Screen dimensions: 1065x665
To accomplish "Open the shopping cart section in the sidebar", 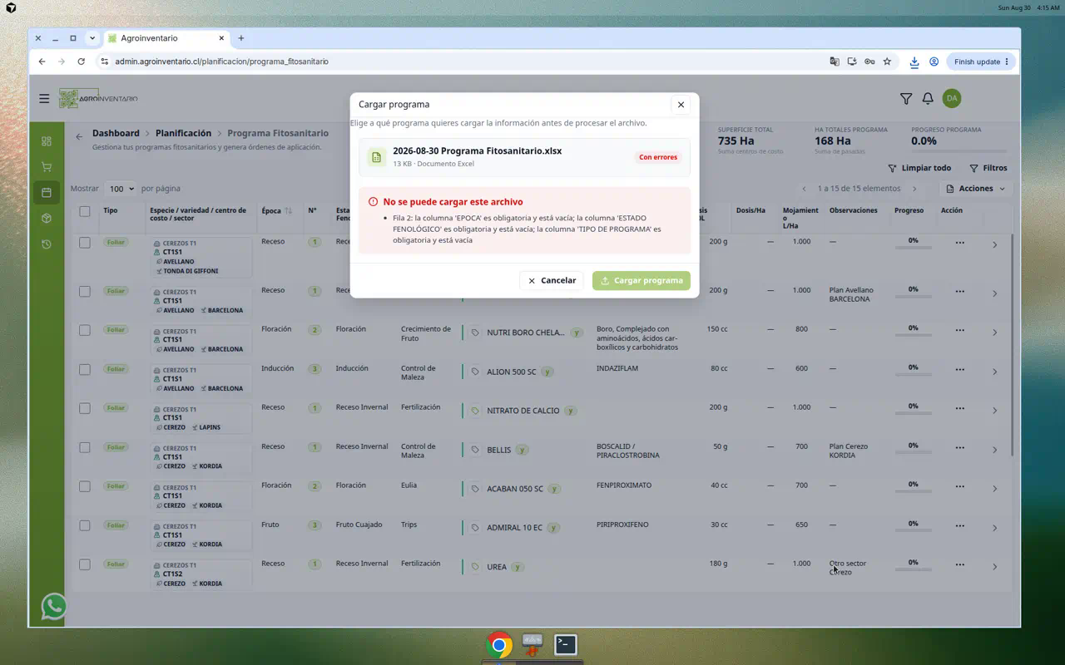I will [x=47, y=167].
